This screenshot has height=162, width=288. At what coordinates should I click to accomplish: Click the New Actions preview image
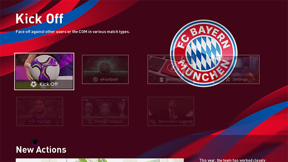point(100,160)
